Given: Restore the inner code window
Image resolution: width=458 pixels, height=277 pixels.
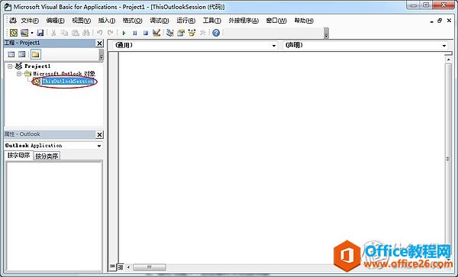Looking at the screenshot, I should [x=440, y=21].
